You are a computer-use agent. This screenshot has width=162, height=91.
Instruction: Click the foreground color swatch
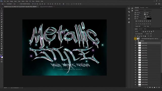click(1, 56)
